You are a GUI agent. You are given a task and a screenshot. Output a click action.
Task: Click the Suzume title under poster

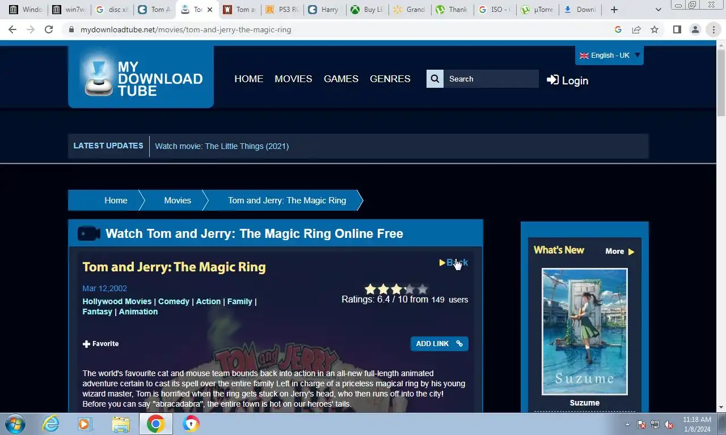coord(585,403)
